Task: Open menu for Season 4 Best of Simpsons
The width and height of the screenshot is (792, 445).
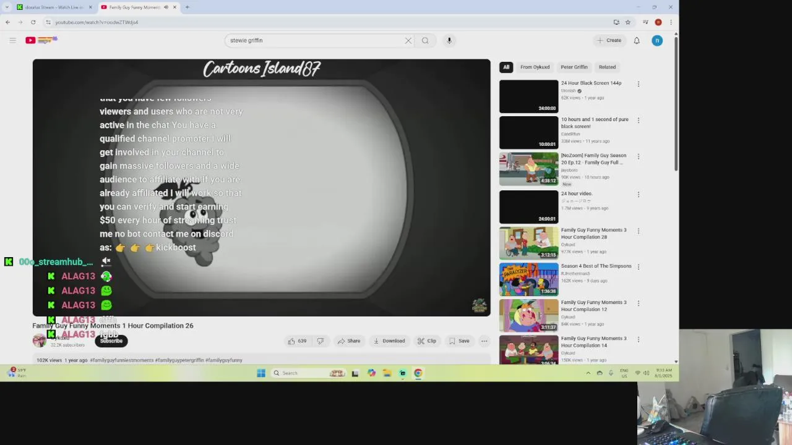Action: click(639, 267)
